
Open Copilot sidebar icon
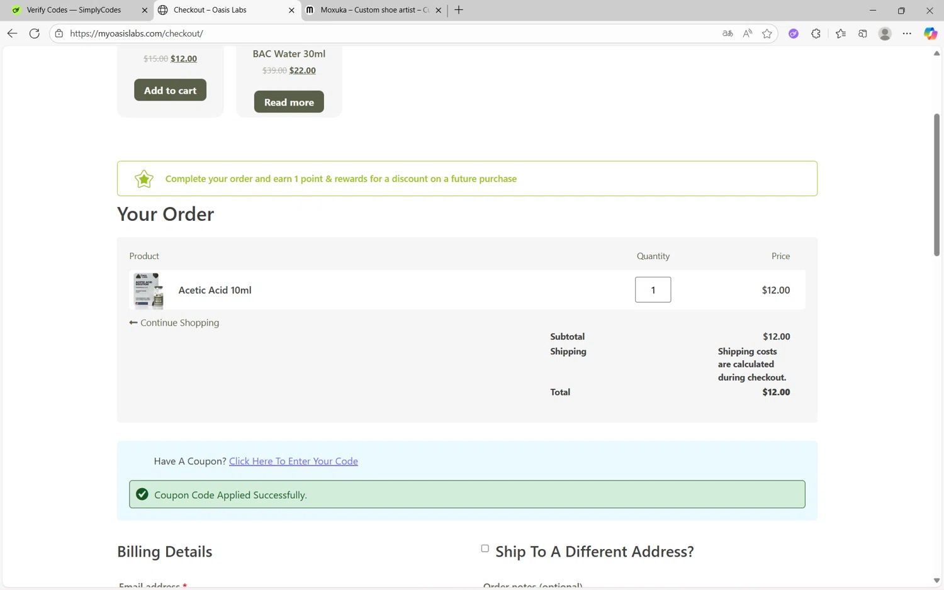(930, 33)
